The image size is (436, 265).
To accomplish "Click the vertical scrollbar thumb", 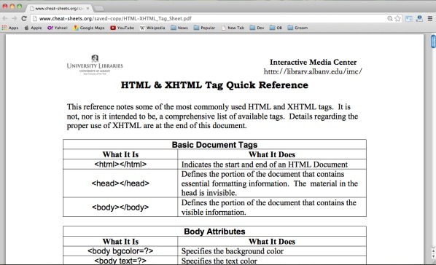I will pyautogui.click(x=433, y=41).
